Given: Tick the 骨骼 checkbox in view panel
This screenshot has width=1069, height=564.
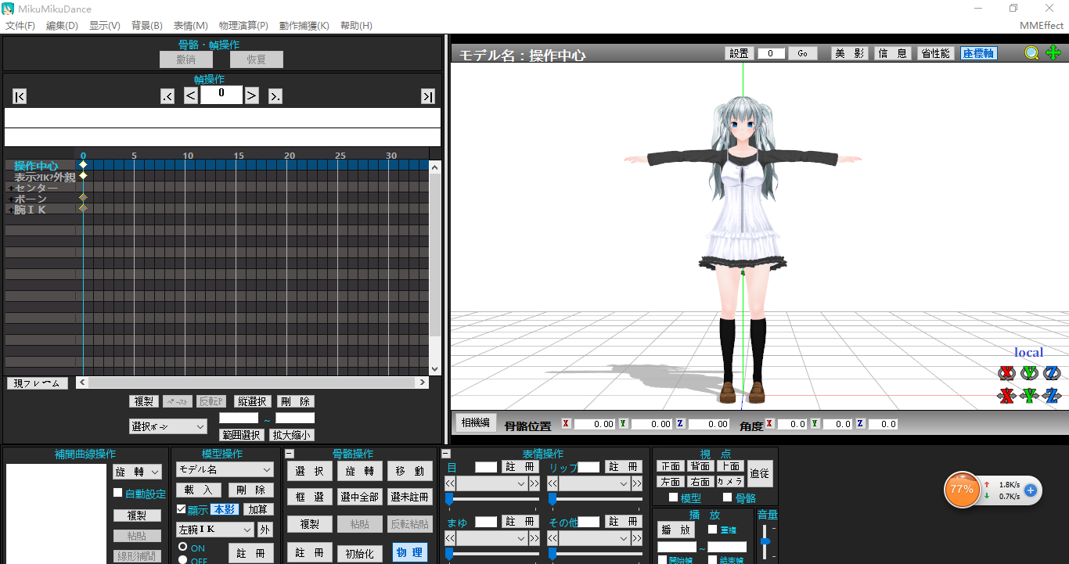Looking at the screenshot, I should coord(727,498).
